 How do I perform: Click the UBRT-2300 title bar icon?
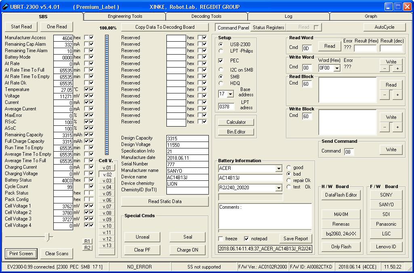tap(5, 6)
